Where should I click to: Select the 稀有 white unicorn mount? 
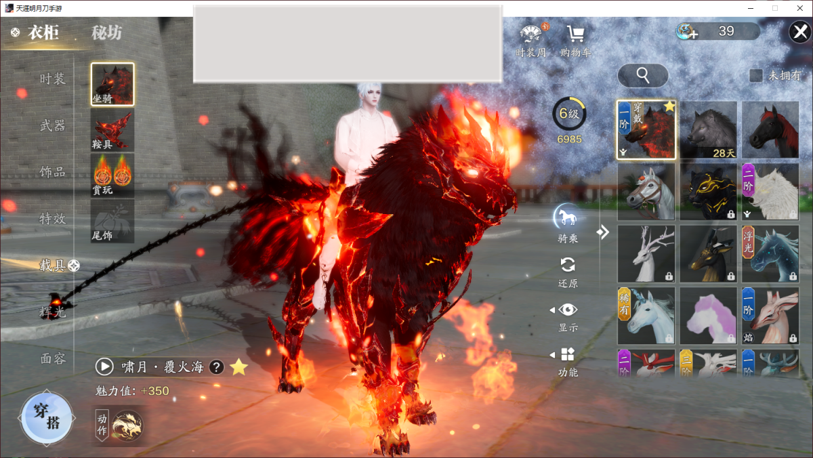point(646,316)
